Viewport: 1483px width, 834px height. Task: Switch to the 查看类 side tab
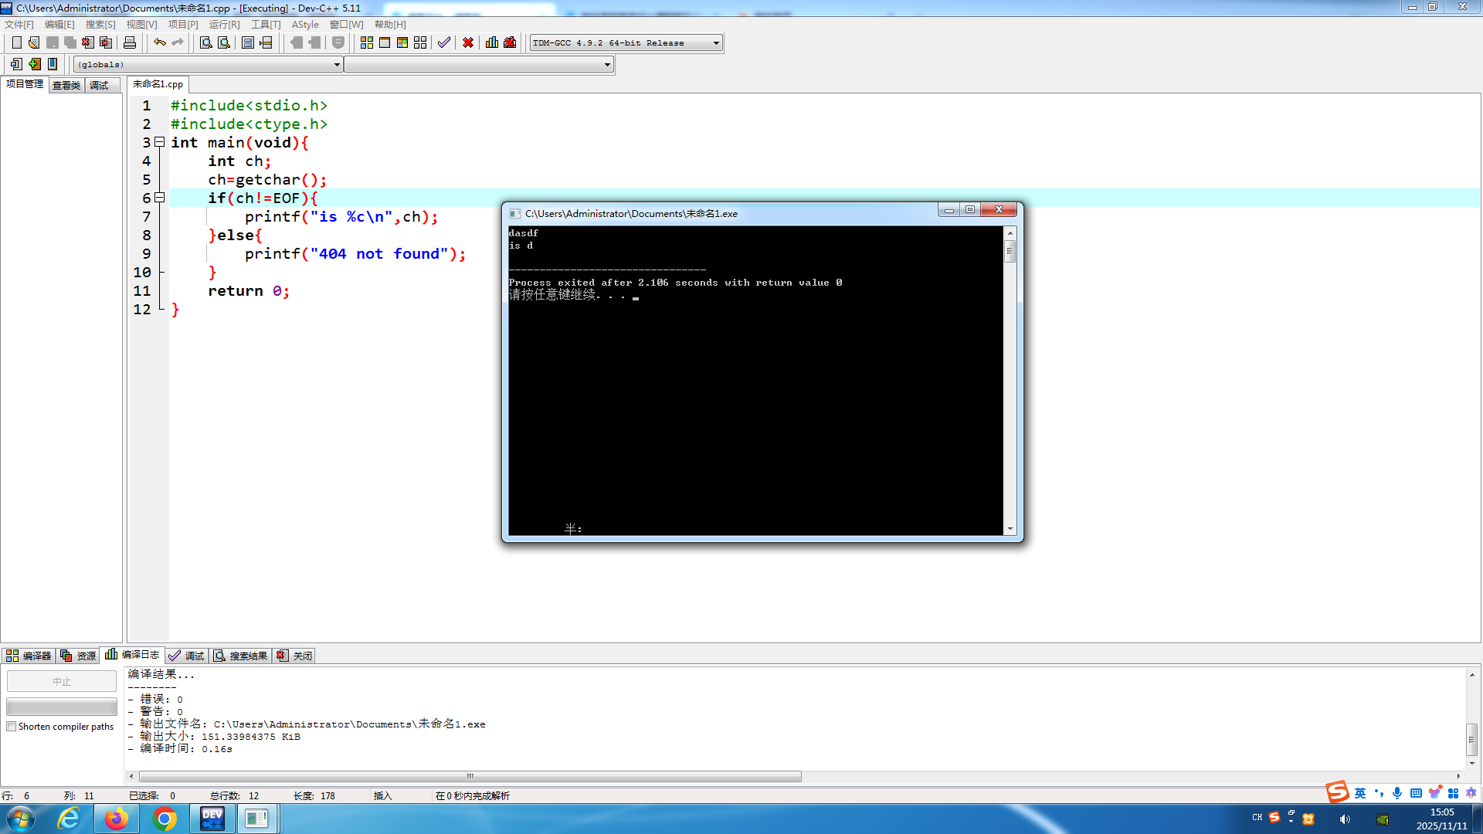click(x=66, y=85)
